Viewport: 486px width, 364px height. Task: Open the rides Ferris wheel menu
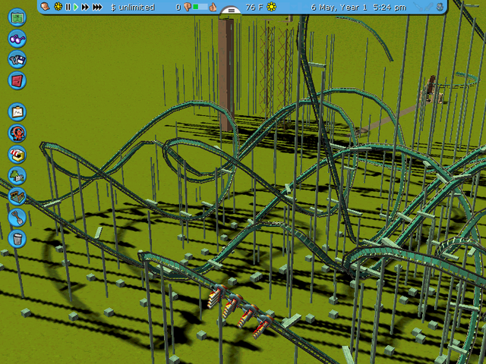coord(17,133)
